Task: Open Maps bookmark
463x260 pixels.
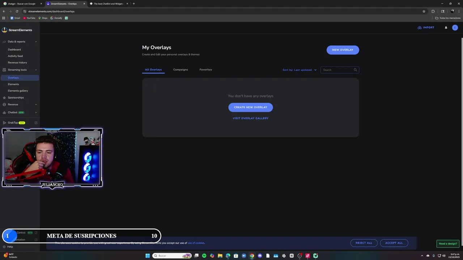Action: point(43,18)
